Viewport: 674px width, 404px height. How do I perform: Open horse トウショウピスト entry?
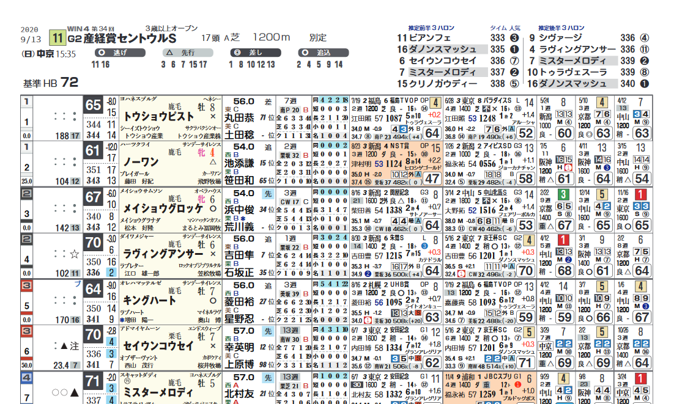[158, 116]
